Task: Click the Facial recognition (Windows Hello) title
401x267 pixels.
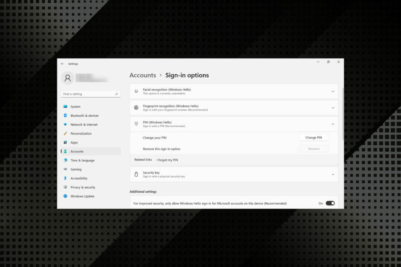Action: [x=167, y=90]
